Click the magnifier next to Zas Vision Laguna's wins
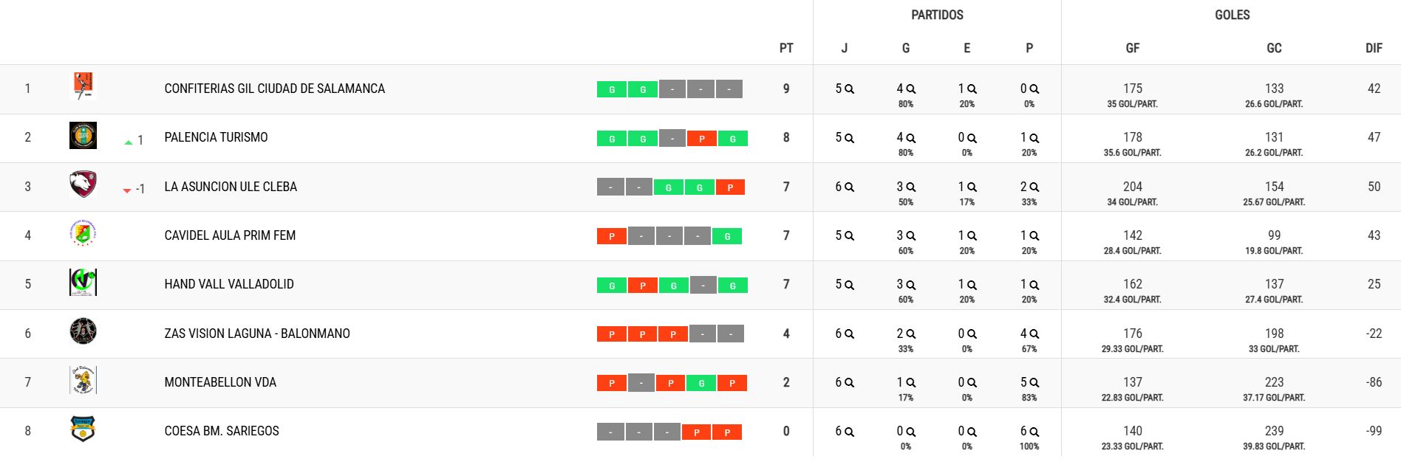The height and width of the screenshot is (473, 1401). [x=911, y=334]
